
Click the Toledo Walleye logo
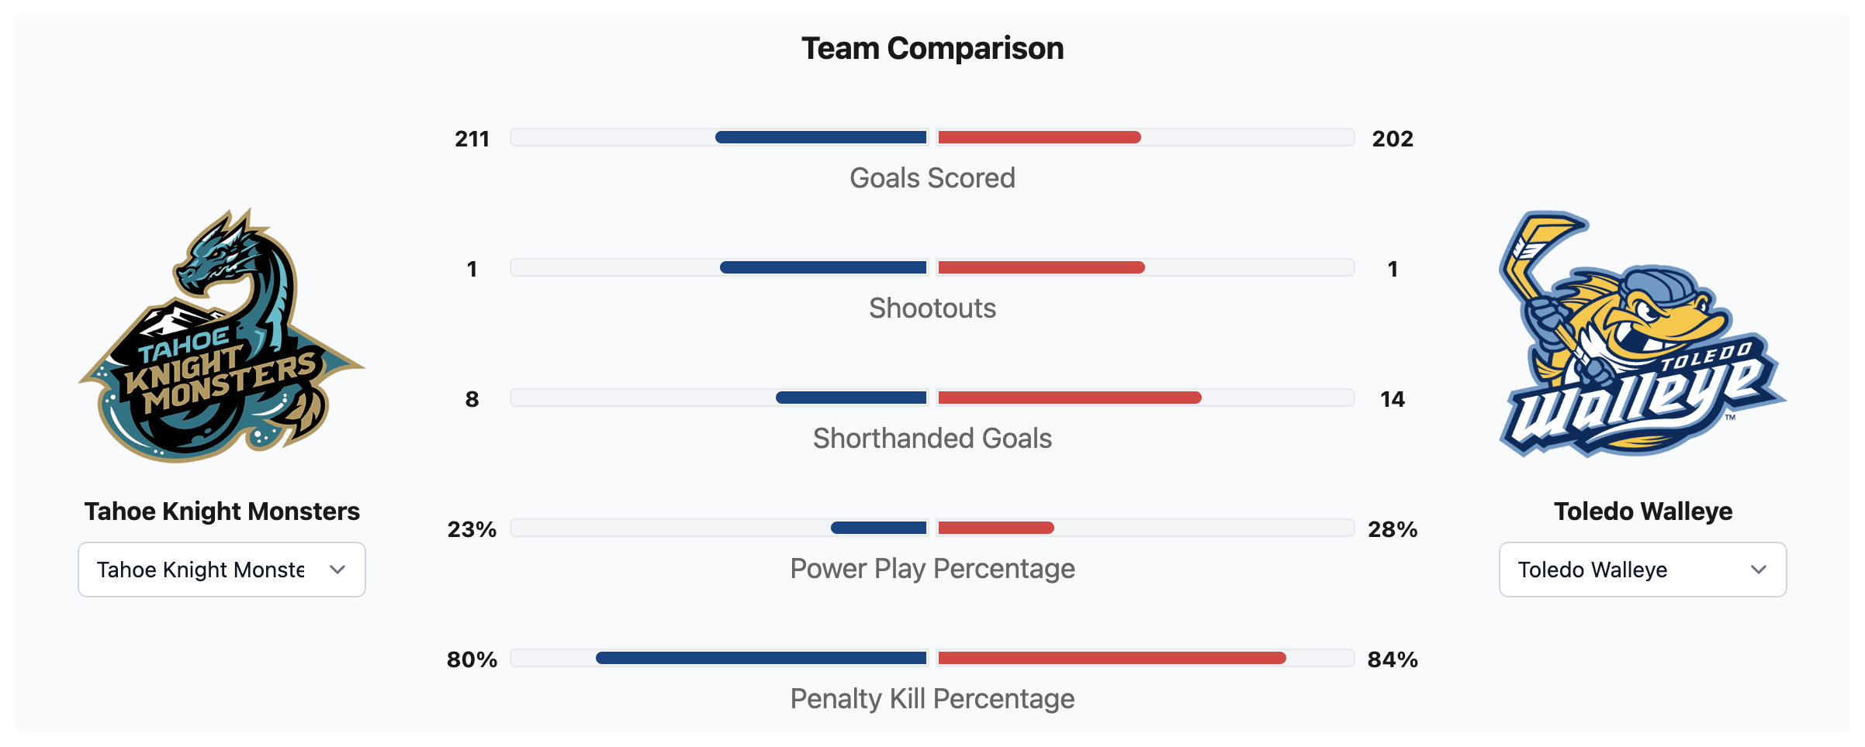tap(1642, 335)
